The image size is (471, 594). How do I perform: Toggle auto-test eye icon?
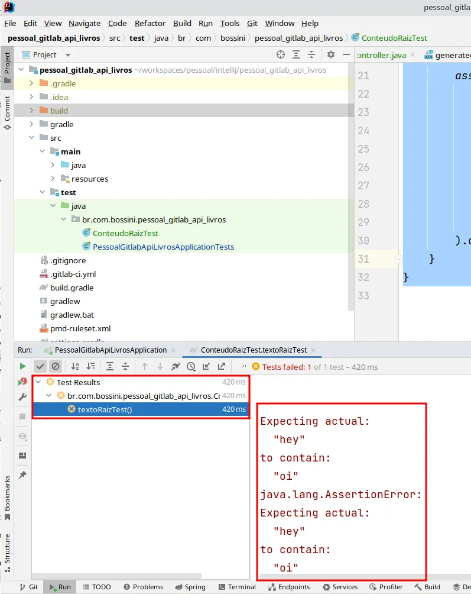(x=22, y=437)
